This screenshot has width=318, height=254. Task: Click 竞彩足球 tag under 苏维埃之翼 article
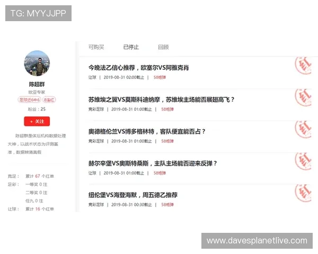click(x=96, y=110)
